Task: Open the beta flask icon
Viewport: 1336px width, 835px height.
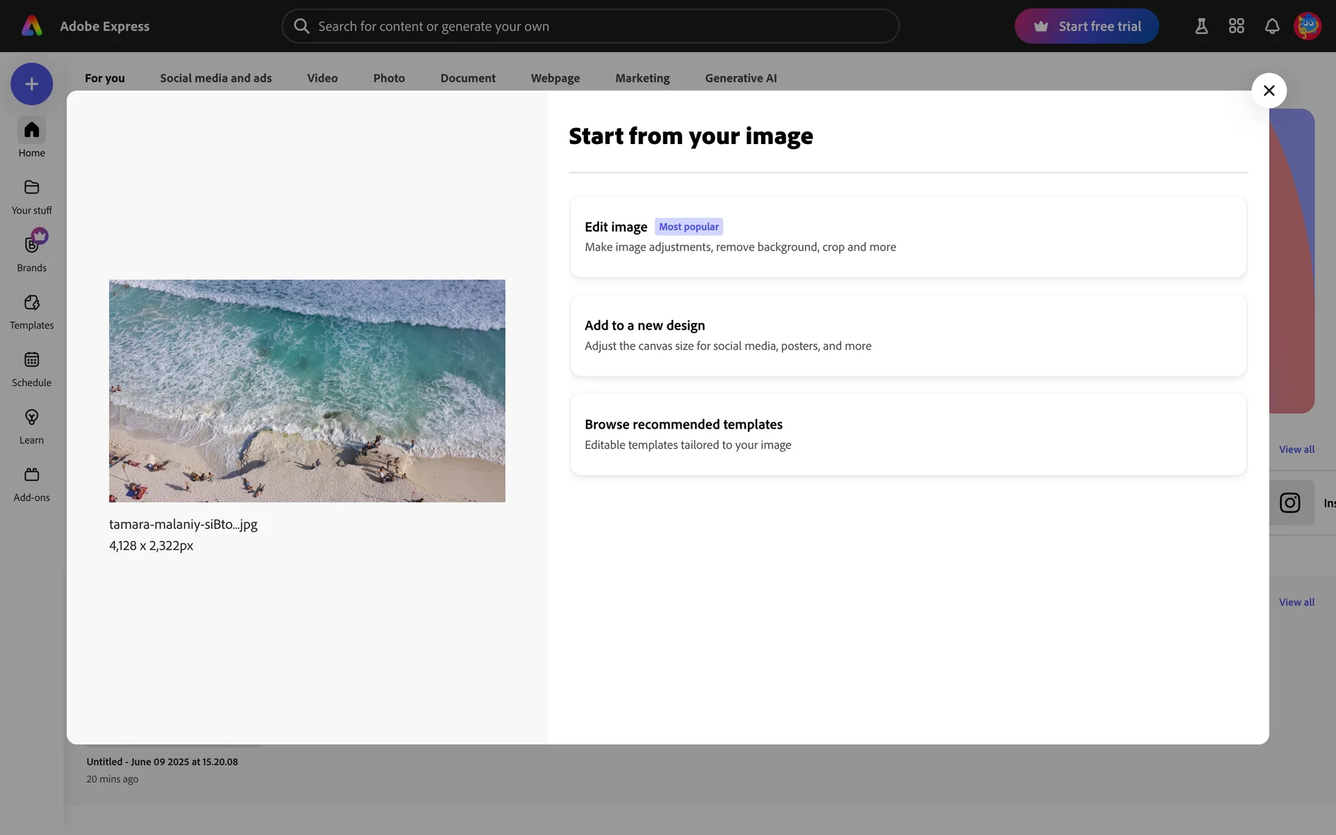Action: [1201, 26]
